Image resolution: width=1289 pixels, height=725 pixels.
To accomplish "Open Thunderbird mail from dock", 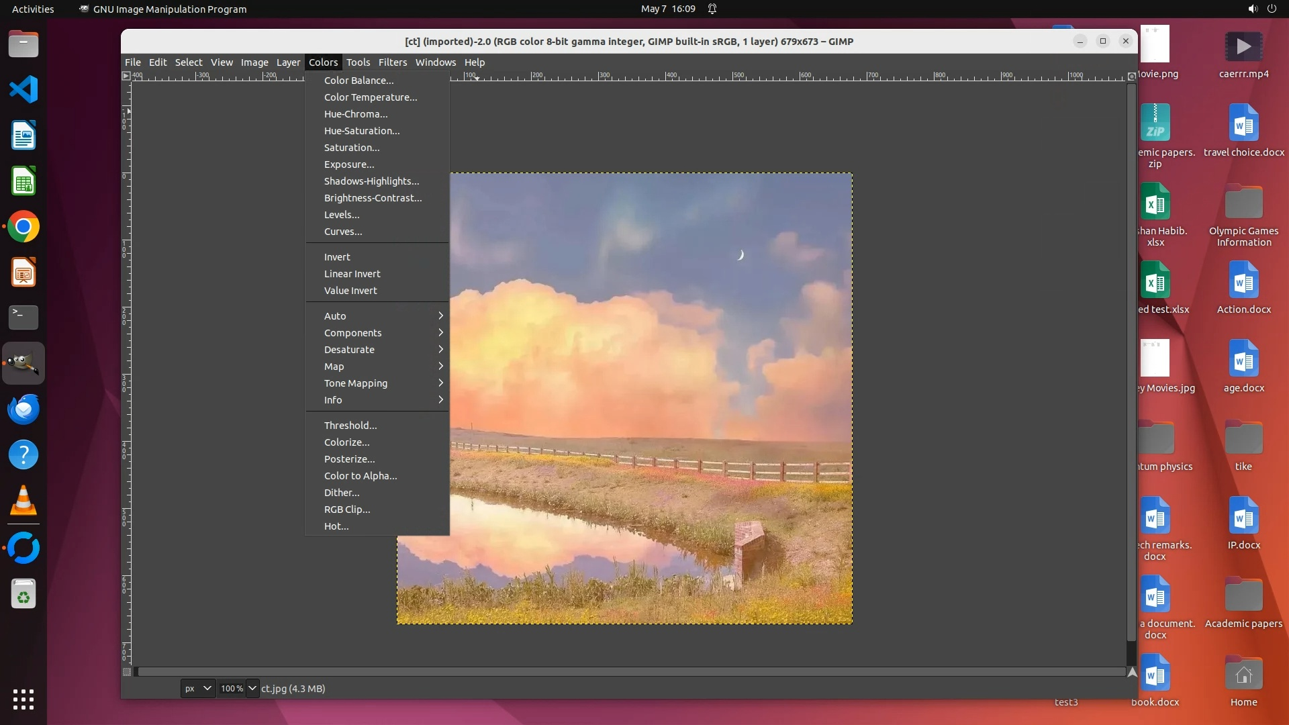I will (23, 409).
